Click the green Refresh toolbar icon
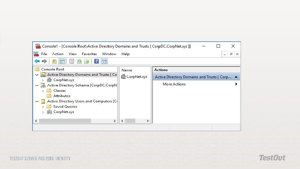Viewport: 300px width, 169px height. (79, 61)
